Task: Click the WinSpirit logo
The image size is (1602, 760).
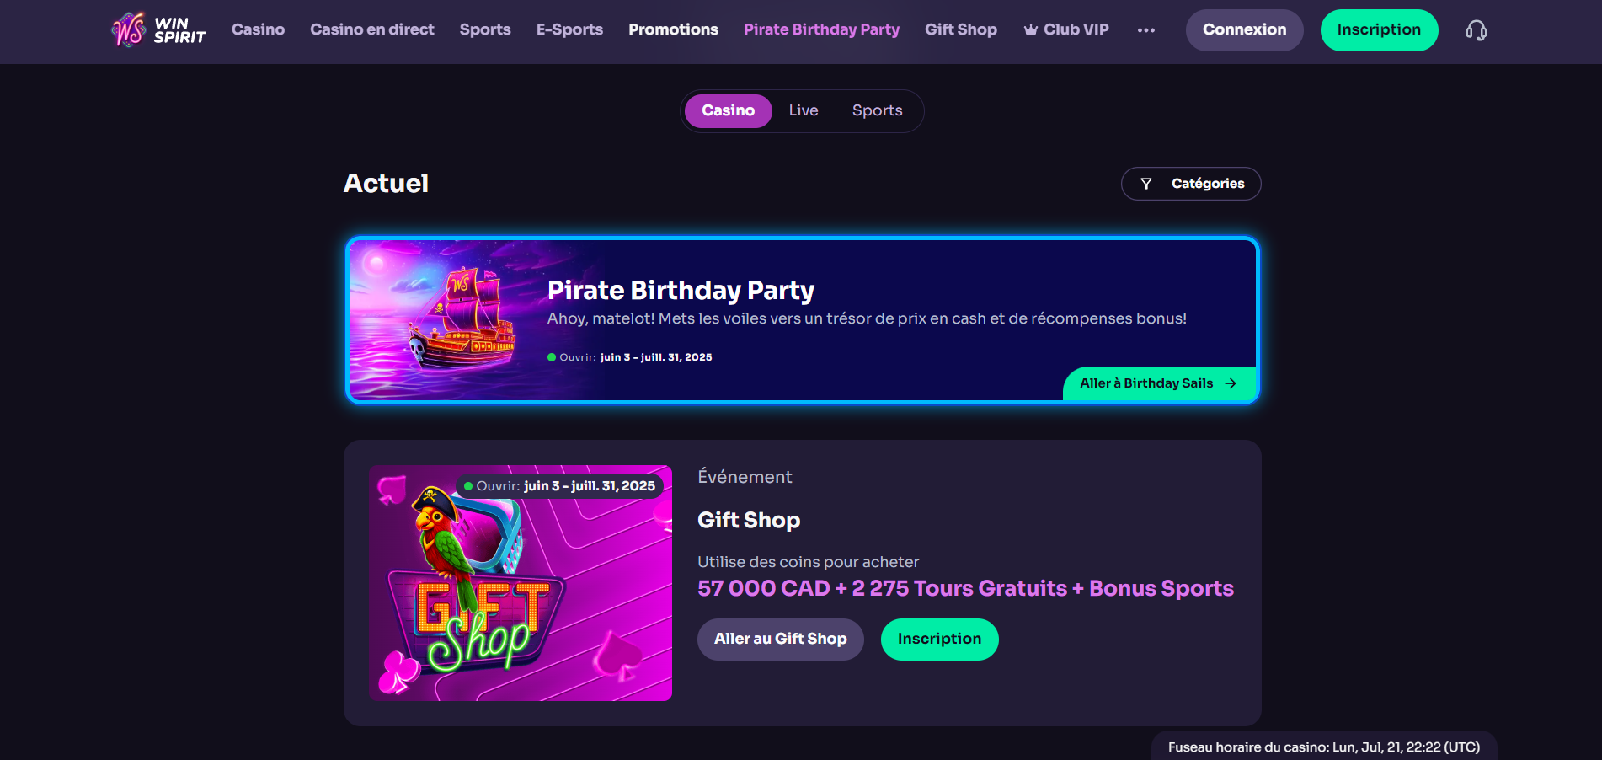Action: [158, 30]
